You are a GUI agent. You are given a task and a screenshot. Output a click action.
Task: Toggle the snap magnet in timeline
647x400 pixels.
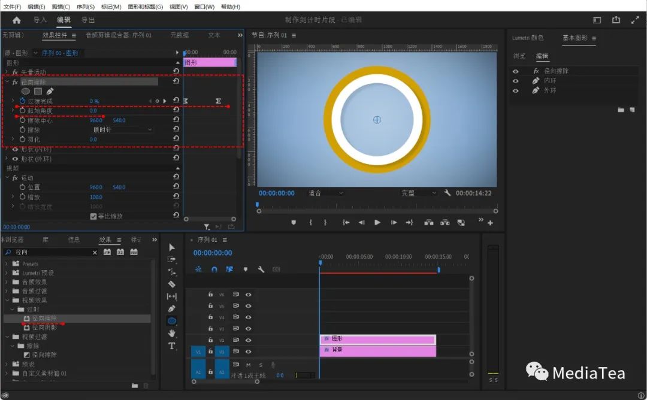(x=214, y=269)
